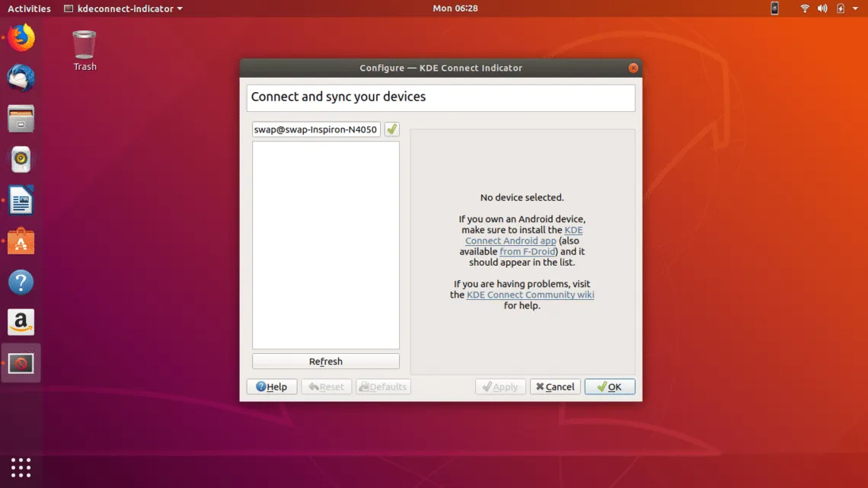Open Firefox from the dock
Screen dimensions: 868x488
pyautogui.click(x=21, y=37)
